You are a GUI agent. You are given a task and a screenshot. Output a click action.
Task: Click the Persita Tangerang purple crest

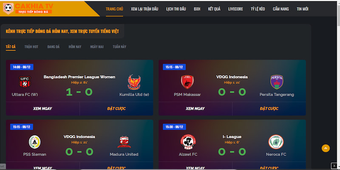pyautogui.click(x=277, y=82)
